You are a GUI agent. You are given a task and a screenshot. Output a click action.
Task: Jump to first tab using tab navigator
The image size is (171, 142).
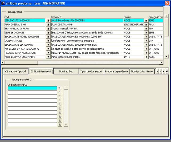click(x=157, y=71)
